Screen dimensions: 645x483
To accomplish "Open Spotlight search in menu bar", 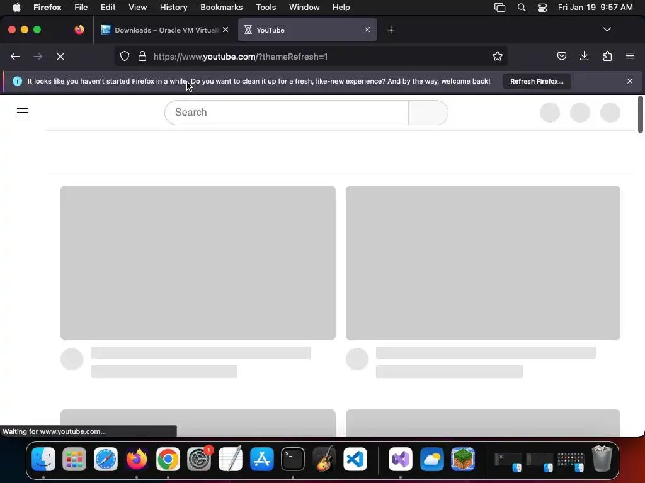I will 521,8.
